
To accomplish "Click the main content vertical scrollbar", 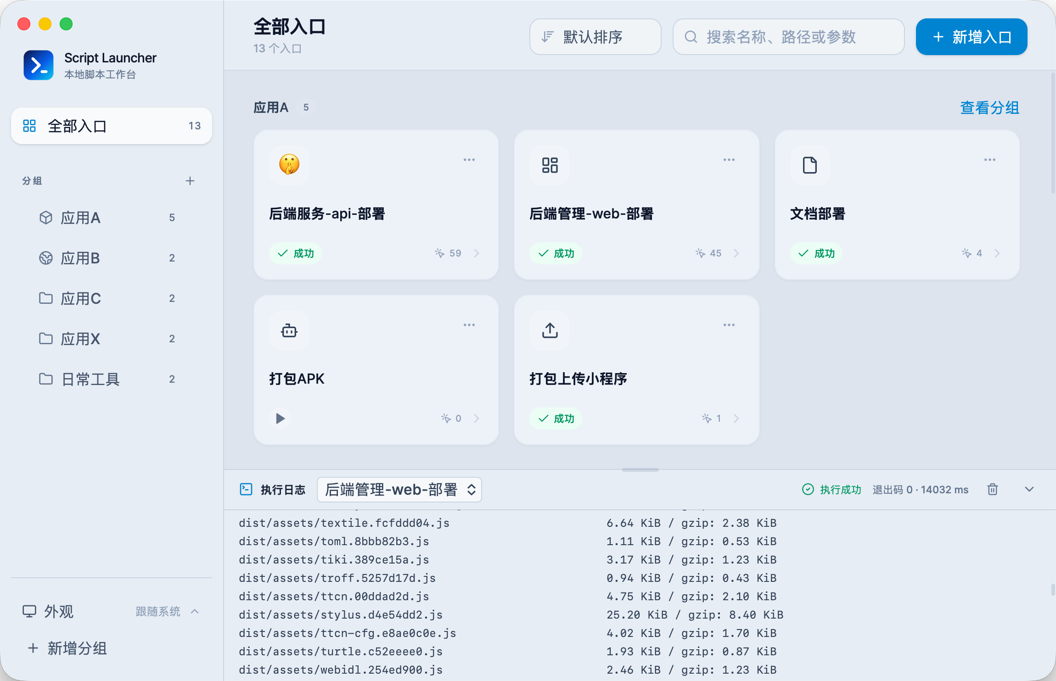I will (1053, 133).
